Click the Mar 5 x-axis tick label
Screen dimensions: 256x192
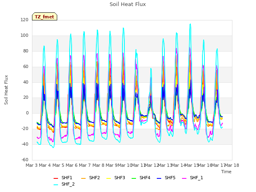click(x=58, y=165)
